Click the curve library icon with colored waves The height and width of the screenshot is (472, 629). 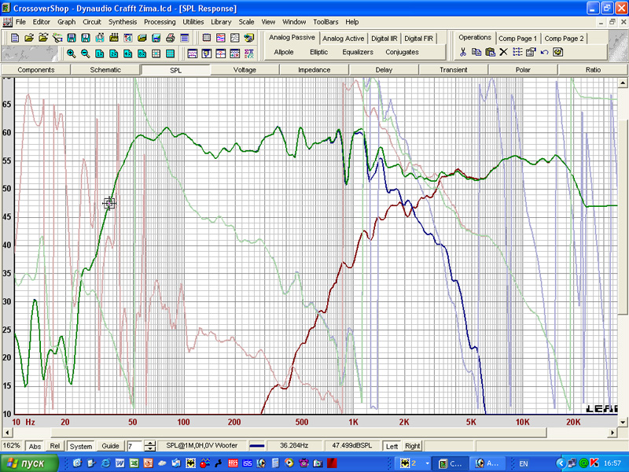(221, 38)
